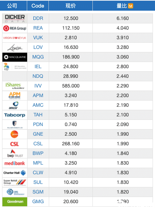Click the iShares by BlackRock logo
This screenshot has height=208, width=155.
pyautogui.click(x=15, y=86)
